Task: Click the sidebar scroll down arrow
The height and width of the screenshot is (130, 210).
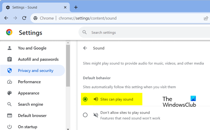Action: click(x=68, y=128)
